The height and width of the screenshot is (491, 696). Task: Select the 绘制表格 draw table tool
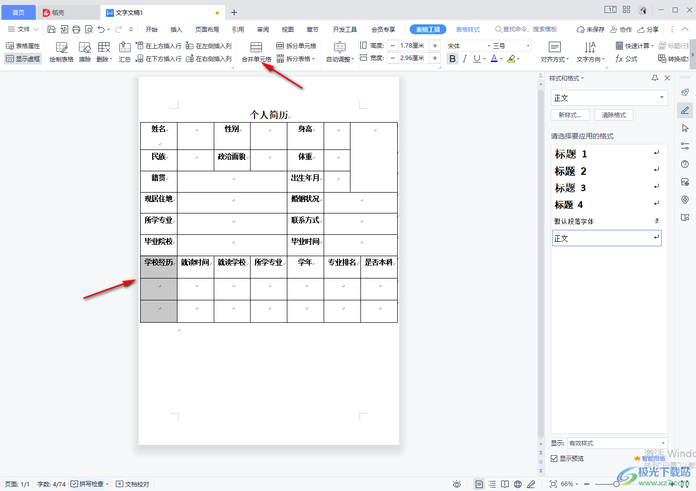point(62,52)
